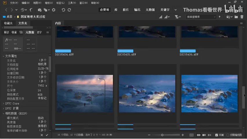Open thumbnail quality options dropdown

[x=167, y=17]
